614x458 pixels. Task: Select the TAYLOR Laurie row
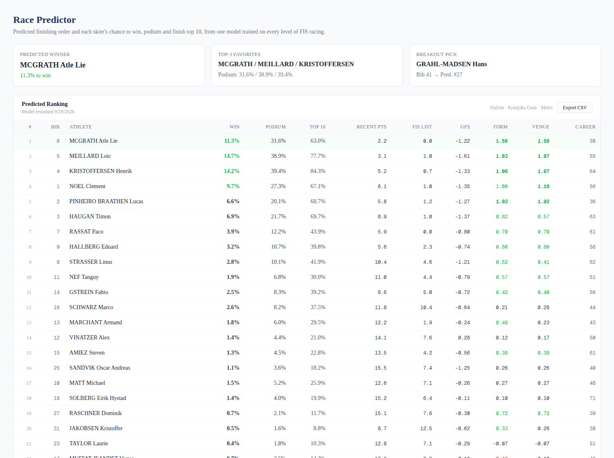pos(307,444)
